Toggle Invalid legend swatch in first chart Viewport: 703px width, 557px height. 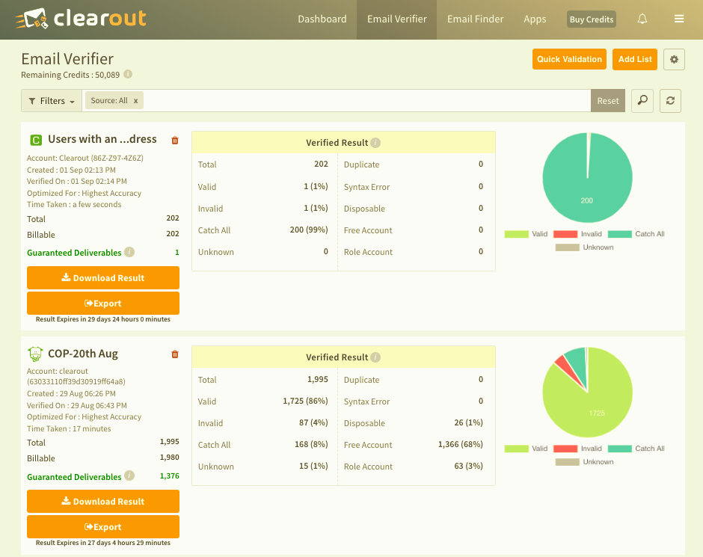pyautogui.click(x=565, y=234)
